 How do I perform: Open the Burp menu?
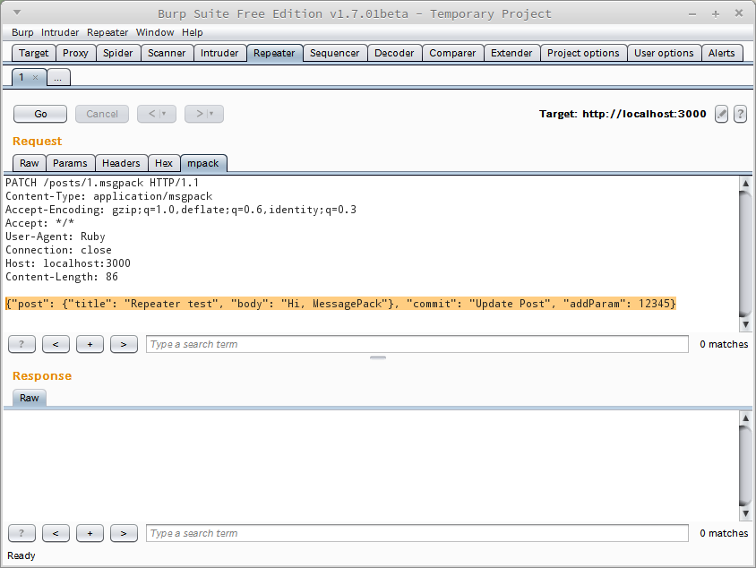(22, 32)
